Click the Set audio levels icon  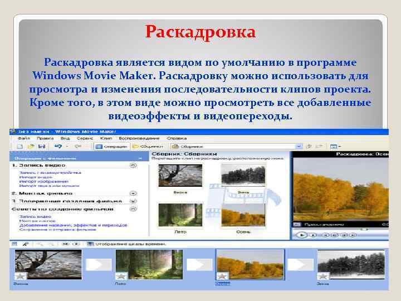14,244
